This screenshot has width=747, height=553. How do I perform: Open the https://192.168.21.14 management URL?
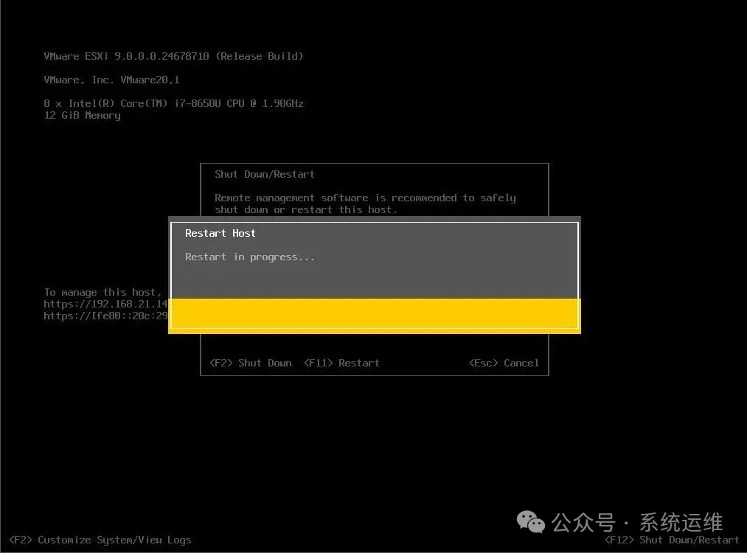pyautogui.click(x=105, y=304)
